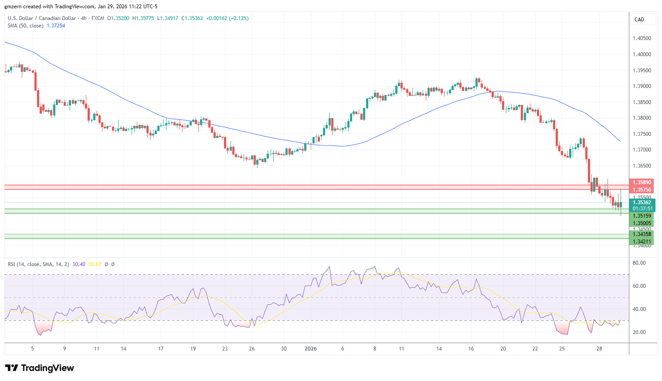Click the green price tag 1.35159

pyautogui.click(x=642, y=216)
